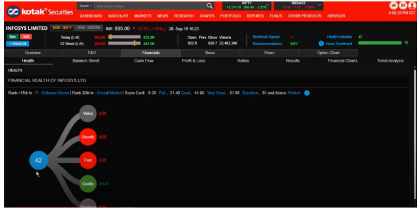Open the PORTFOLIO menu
Viewport: 419px width, 209px height.
pos(230,16)
